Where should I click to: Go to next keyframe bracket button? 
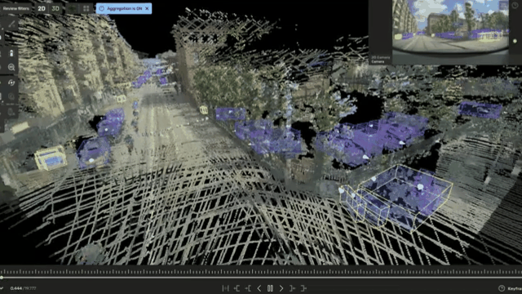tap(292, 288)
